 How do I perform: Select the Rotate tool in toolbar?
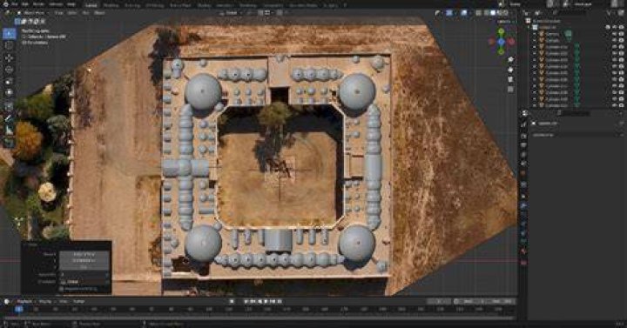pos(9,70)
